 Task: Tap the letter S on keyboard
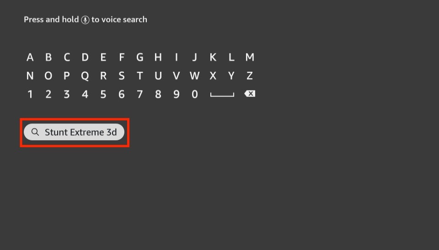coord(122,76)
